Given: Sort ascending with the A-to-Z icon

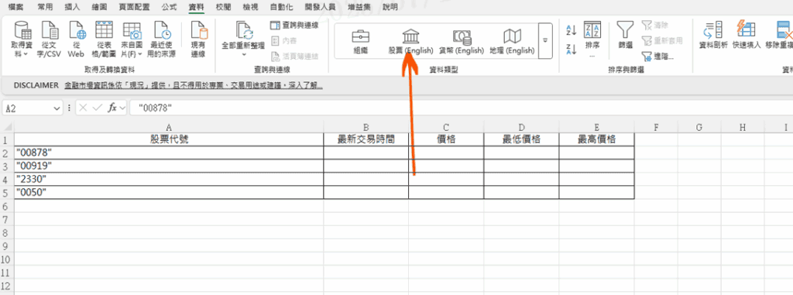Looking at the screenshot, I should (572, 30).
